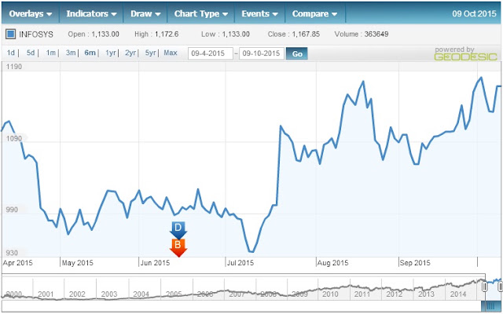Image resolution: width=503 pixels, height=314 pixels.
Task: Show the Max time range
Action: coord(171,53)
